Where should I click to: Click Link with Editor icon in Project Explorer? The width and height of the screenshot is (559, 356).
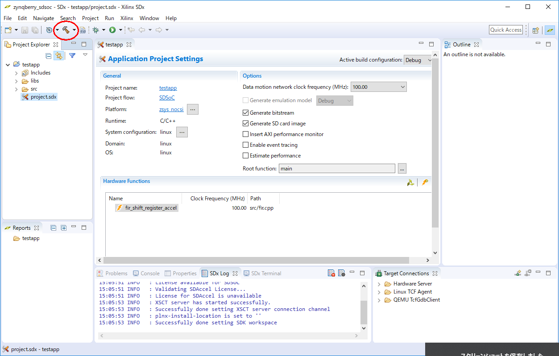point(58,55)
